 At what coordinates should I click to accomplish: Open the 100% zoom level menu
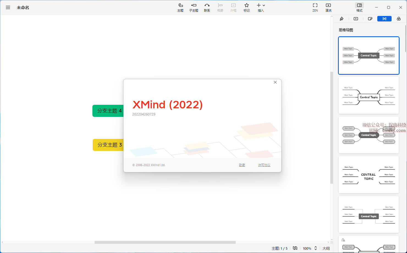pyautogui.click(x=307, y=248)
